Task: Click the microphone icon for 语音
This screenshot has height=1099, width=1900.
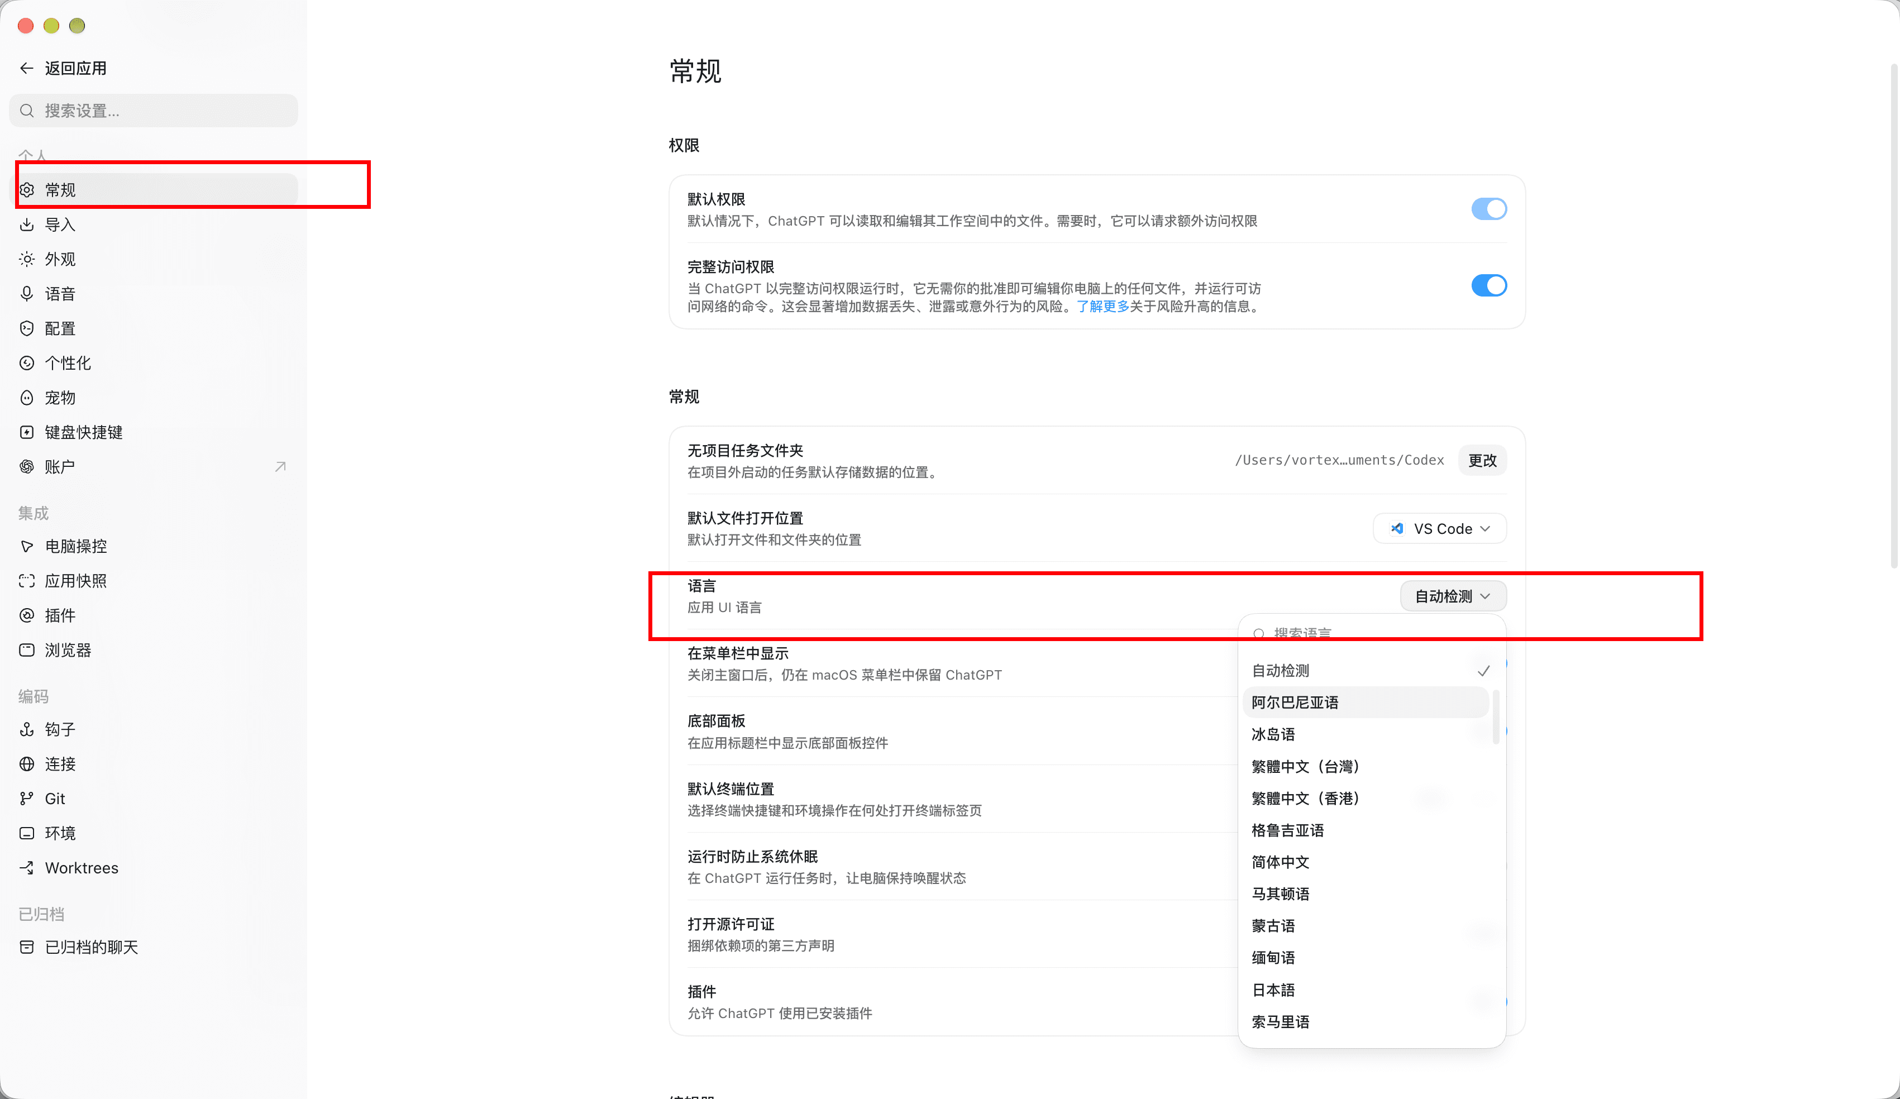Action: [26, 294]
